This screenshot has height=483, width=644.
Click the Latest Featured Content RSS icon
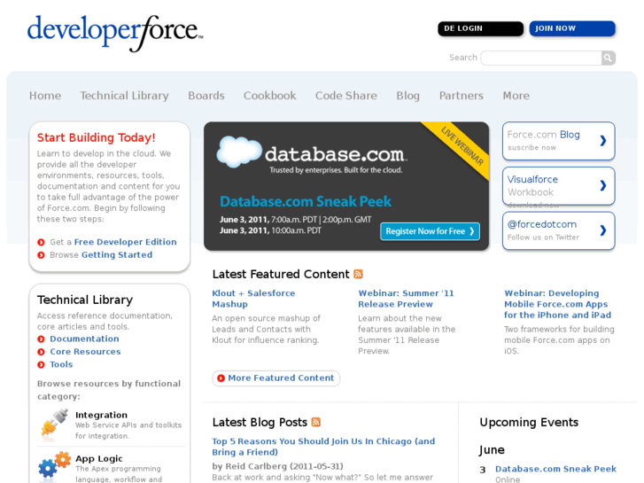point(358,274)
